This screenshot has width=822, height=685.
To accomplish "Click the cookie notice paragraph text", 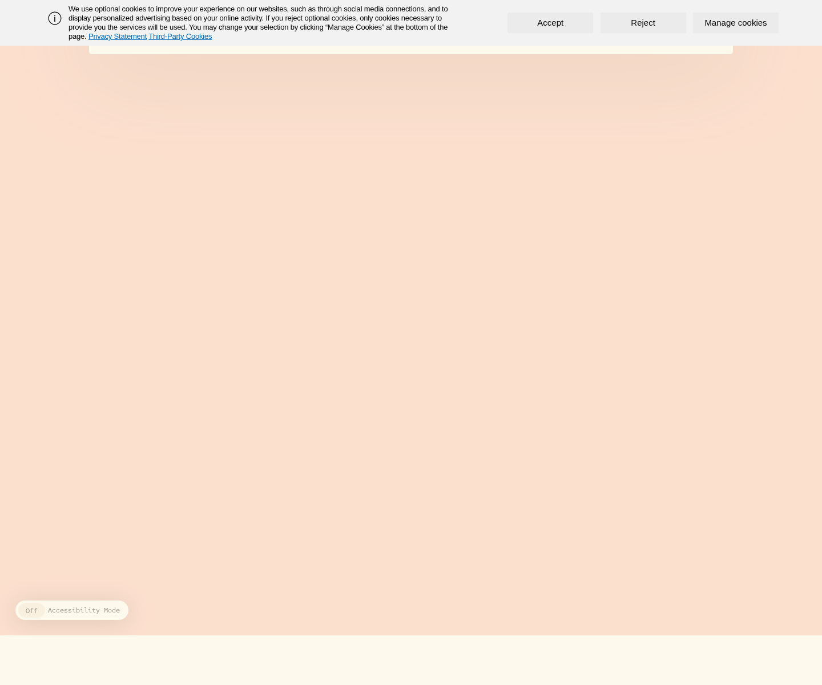I will pos(257,18).
